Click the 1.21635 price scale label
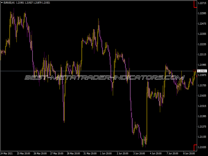This screenshot has width=208, height=156. click(202, 95)
